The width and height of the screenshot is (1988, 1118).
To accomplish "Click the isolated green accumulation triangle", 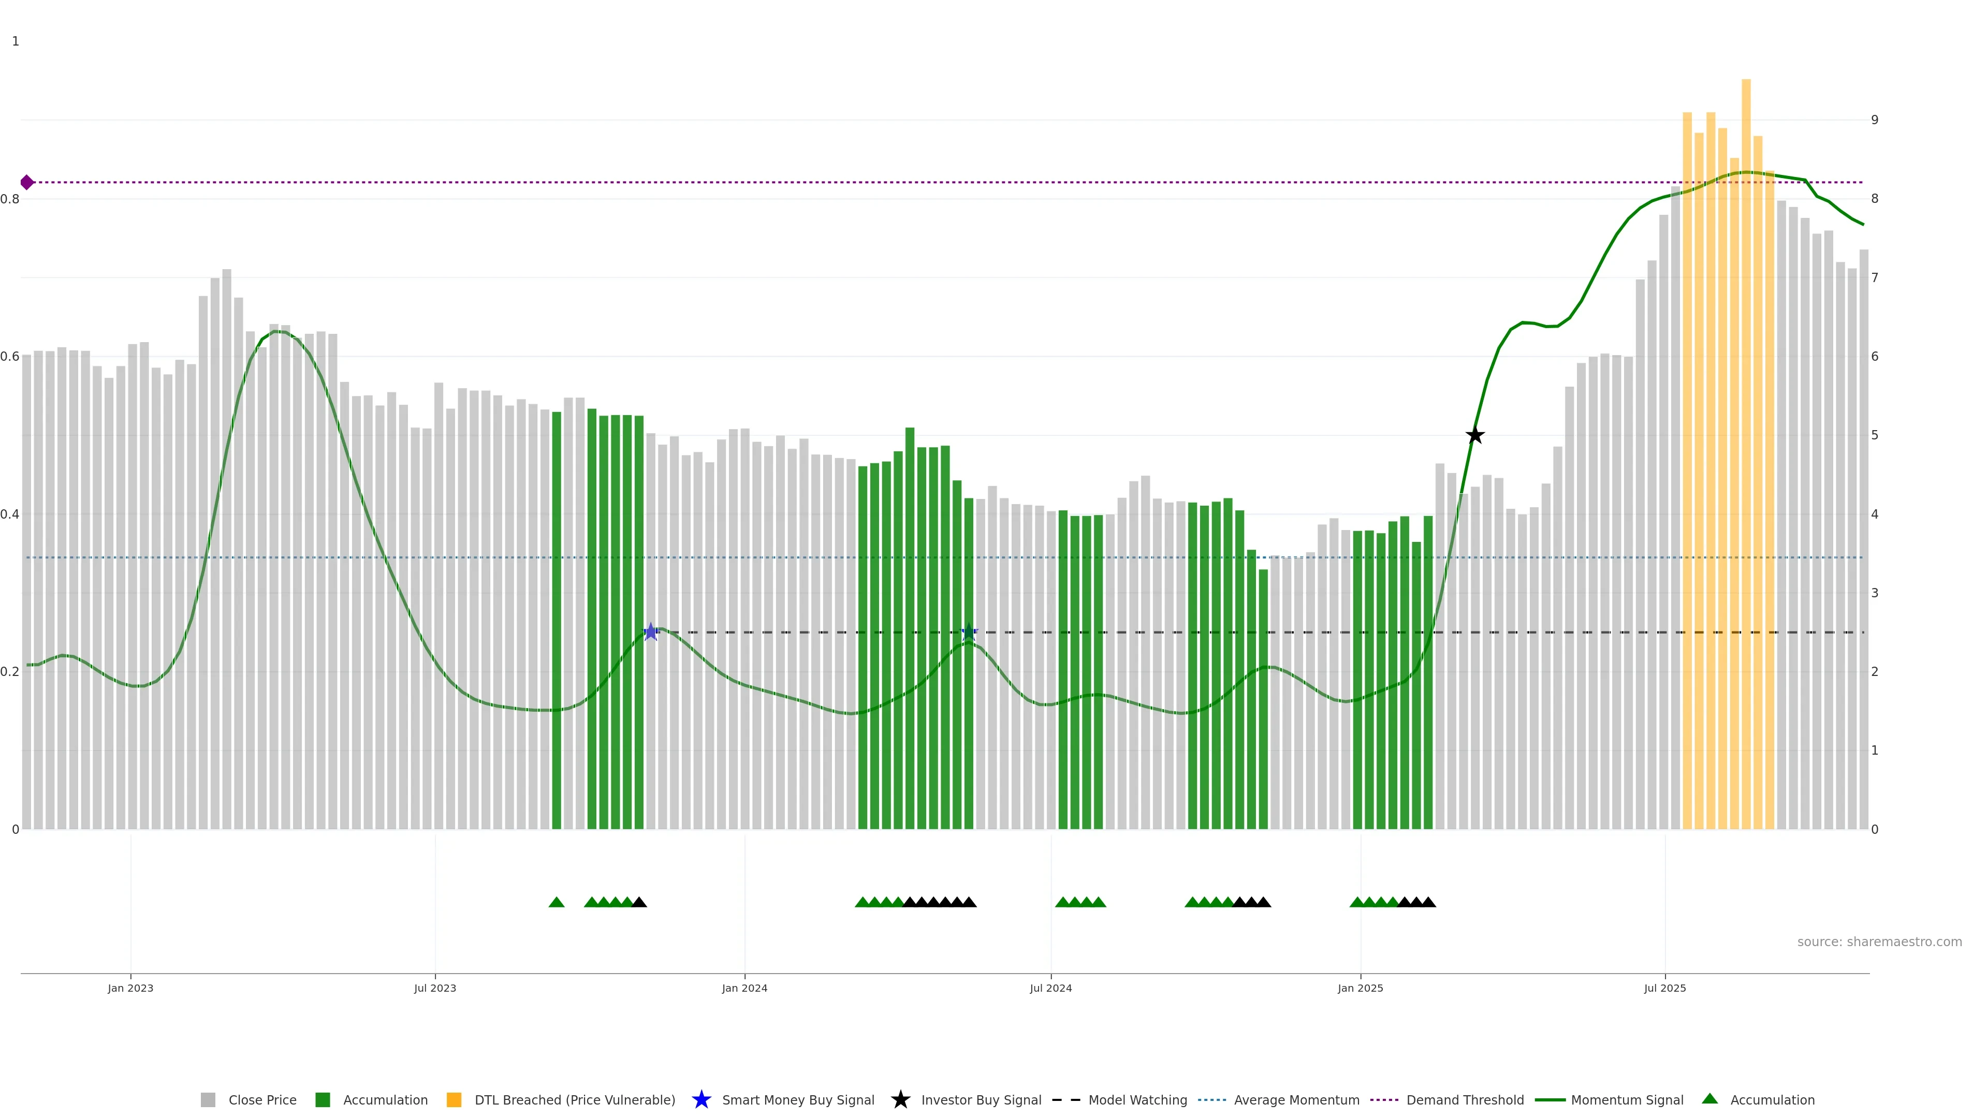I will [557, 902].
